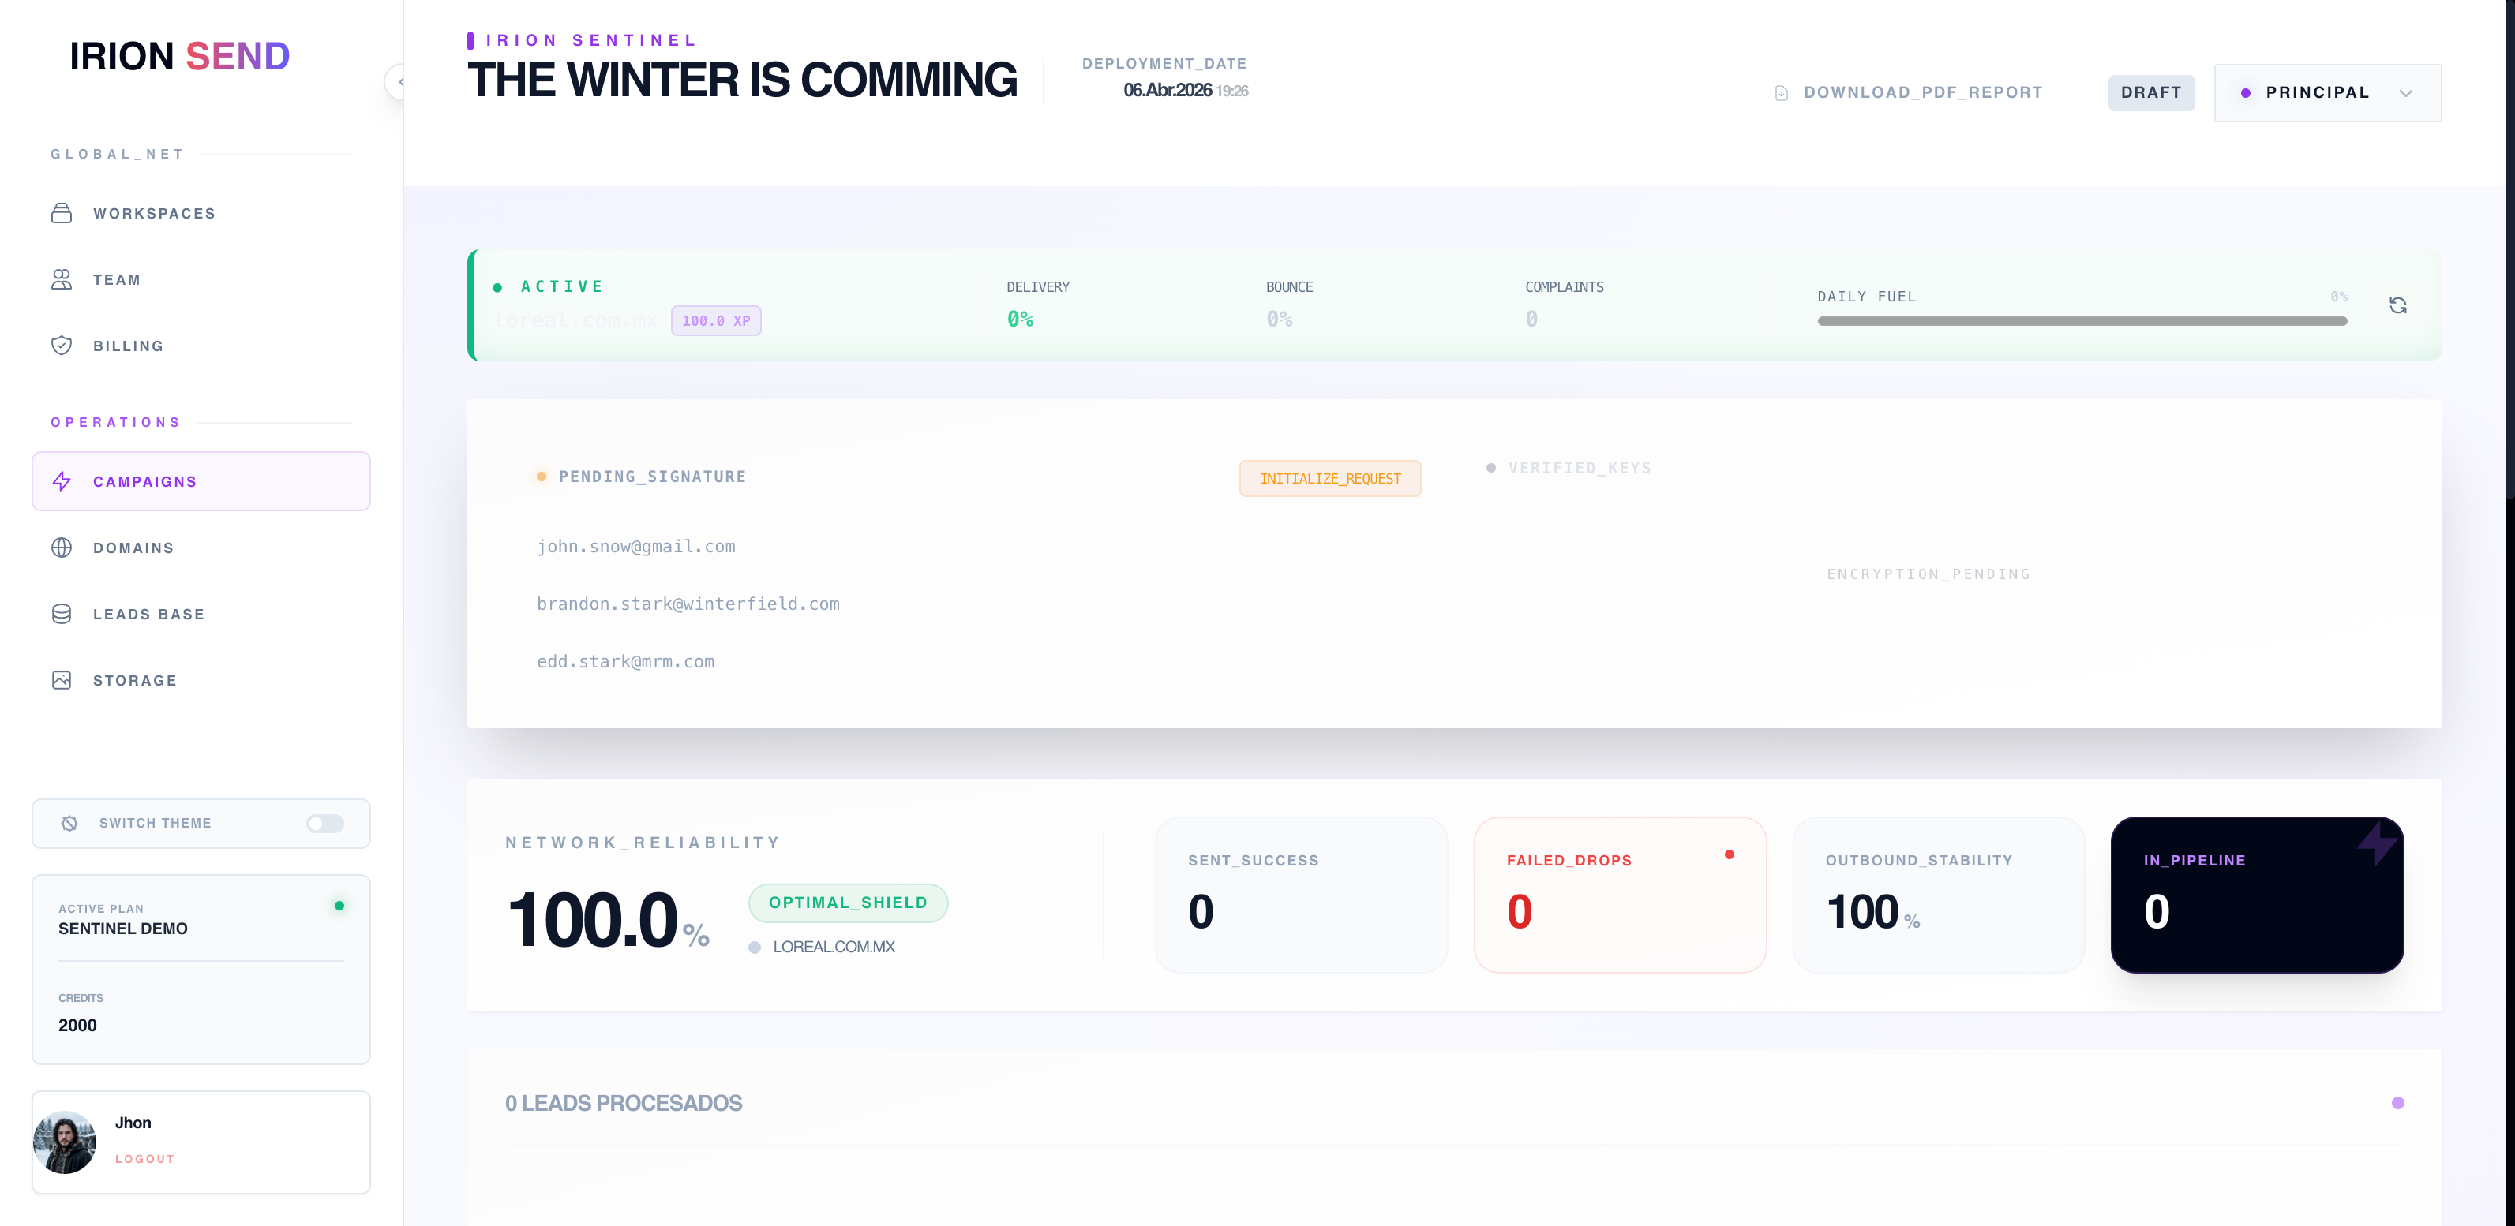Open the PRINCIPAL dropdown
Viewport: 2515px width, 1226px height.
(2328, 93)
